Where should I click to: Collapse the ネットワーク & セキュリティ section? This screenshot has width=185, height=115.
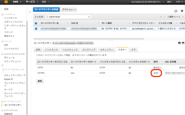[x=2, y=65]
